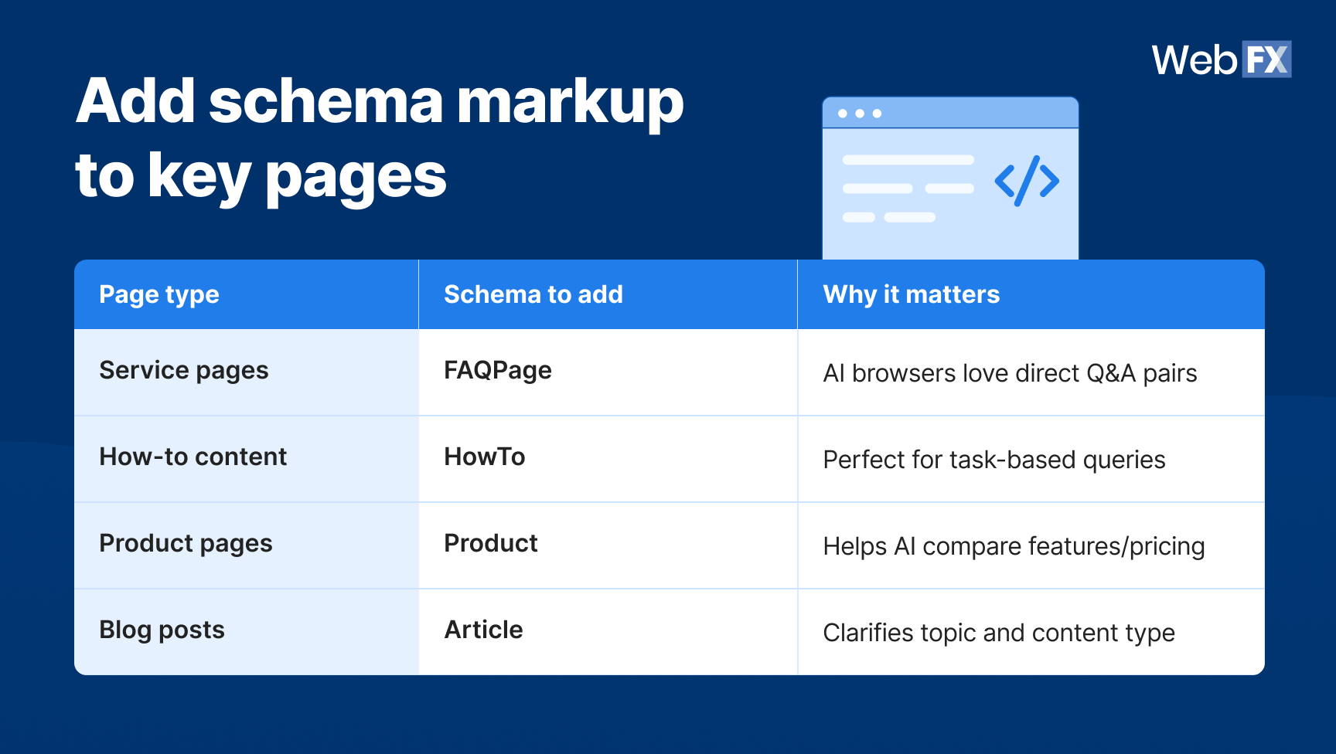Image resolution: width=1336 pixels, height=754 pixels.
Task: Click the Product schema label
Action: (x=490, y=544)
